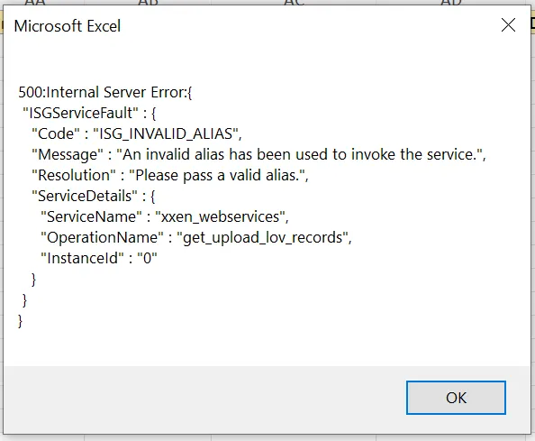Click the ISGServiceFault text line
Viewport: 535px width, 441px height.
click(x=89, y=113)
